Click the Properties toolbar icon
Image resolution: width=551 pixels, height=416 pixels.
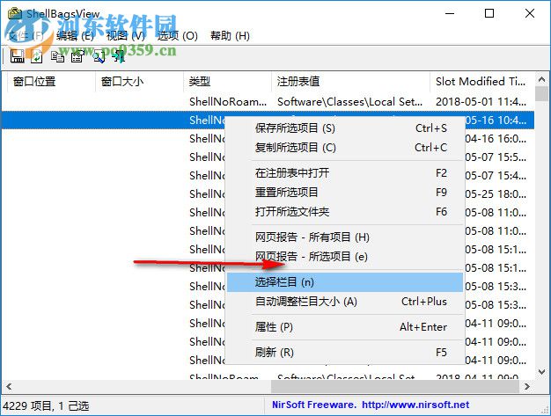(x=77, y=56)
